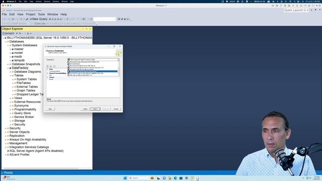The width and height of the screenshot is (322, 181).
Task: Select the msdb database
Action: point(18,57)
